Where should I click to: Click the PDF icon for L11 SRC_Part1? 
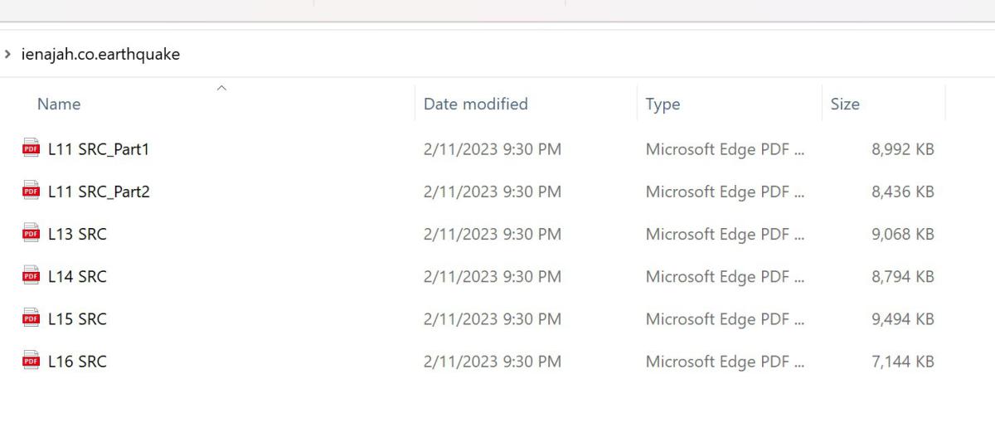31,149
